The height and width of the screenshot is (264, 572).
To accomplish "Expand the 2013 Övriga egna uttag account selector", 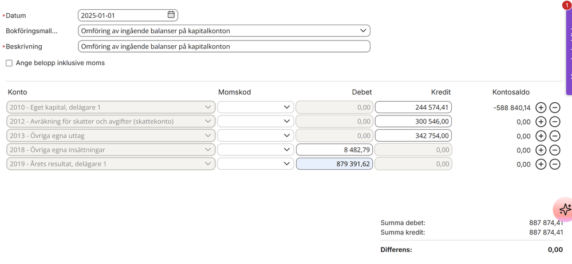I will [111, 136].
